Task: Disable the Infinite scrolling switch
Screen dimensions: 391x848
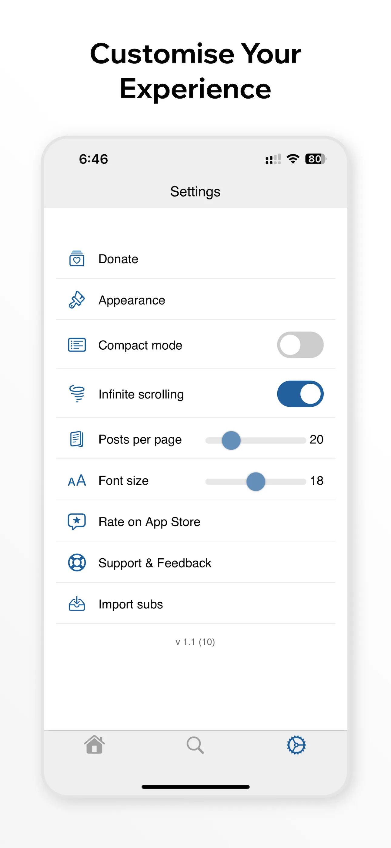Action: [300, 394]
